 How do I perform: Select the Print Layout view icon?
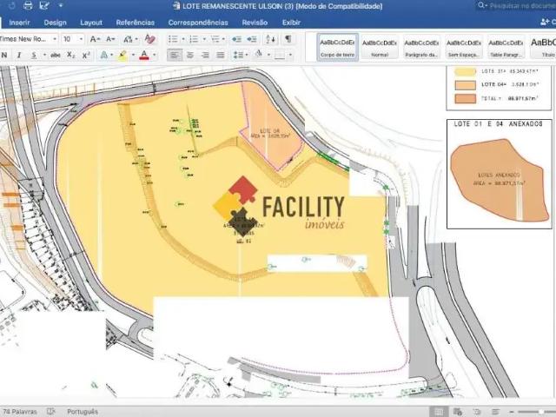(x=439, y=412)
